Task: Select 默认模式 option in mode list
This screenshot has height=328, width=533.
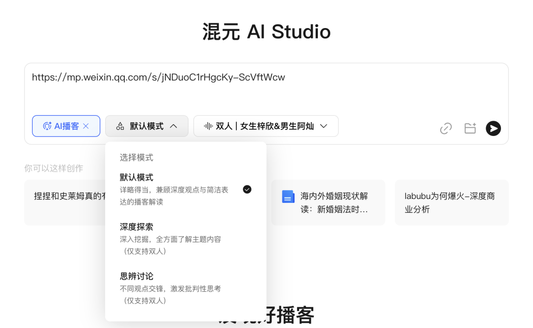Action: [185, 189]
